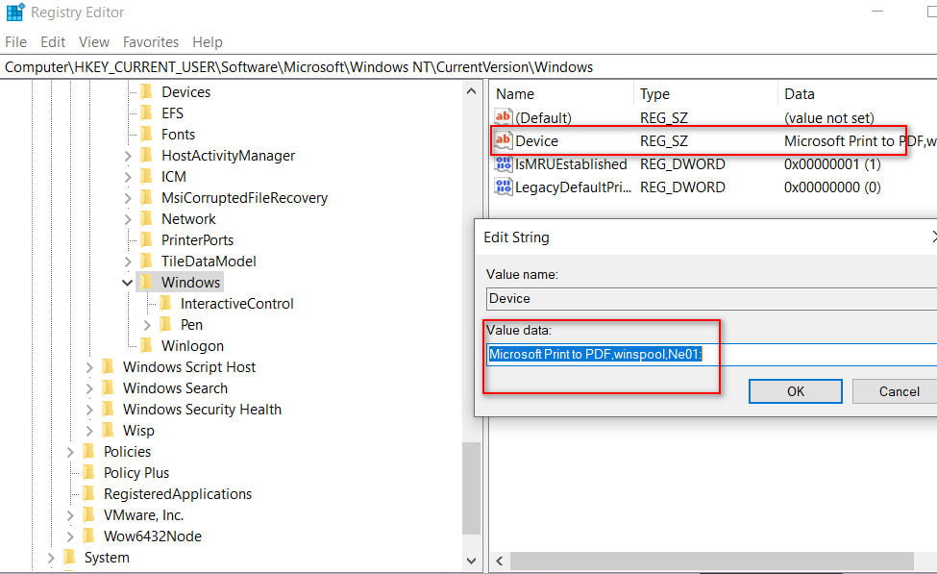937x574 pixels.
Task: Click the IsMRUEstablished DWORD value icon
Action: point(504,164)
